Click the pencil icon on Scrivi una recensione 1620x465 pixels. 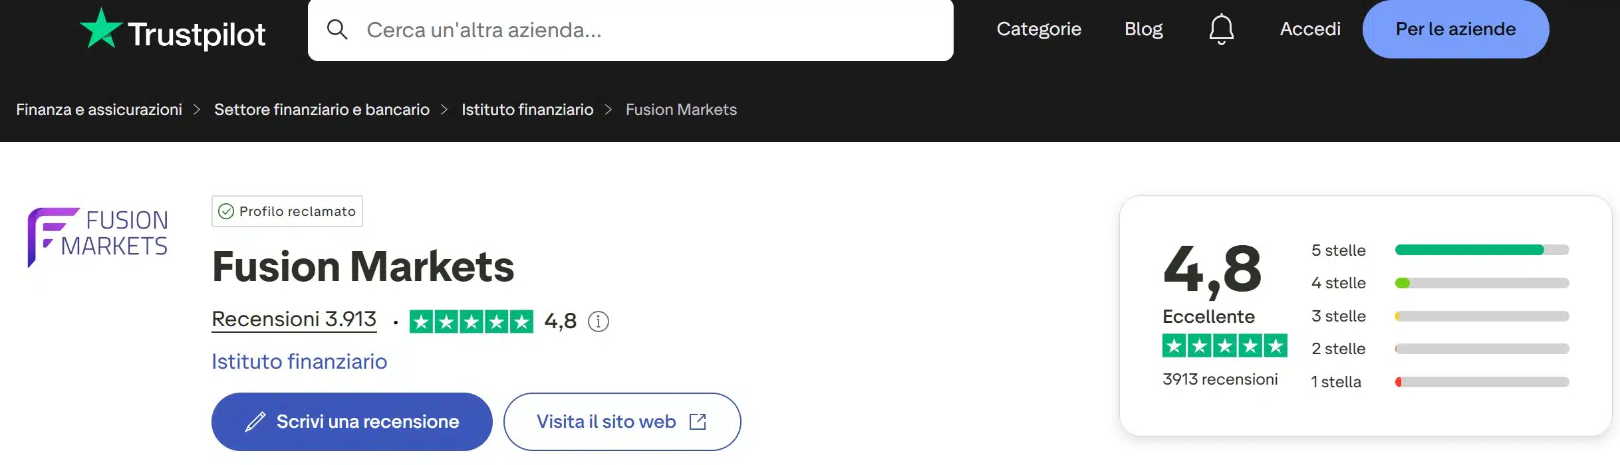[255, 421]
